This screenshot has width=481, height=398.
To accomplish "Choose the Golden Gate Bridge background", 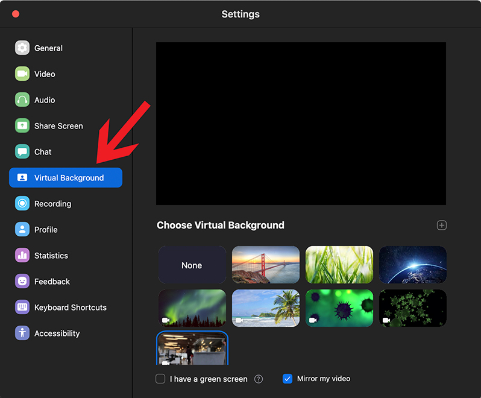I will point(266,265).
